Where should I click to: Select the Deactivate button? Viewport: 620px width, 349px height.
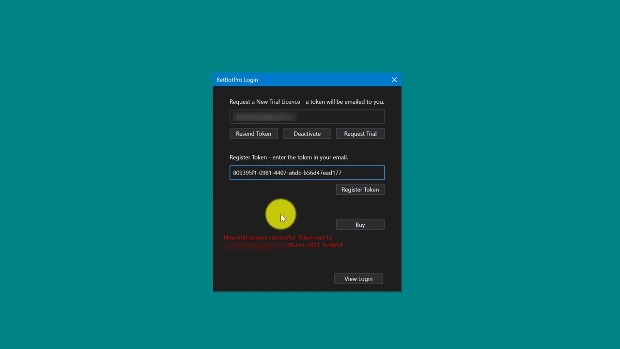(x=307, y=134)
